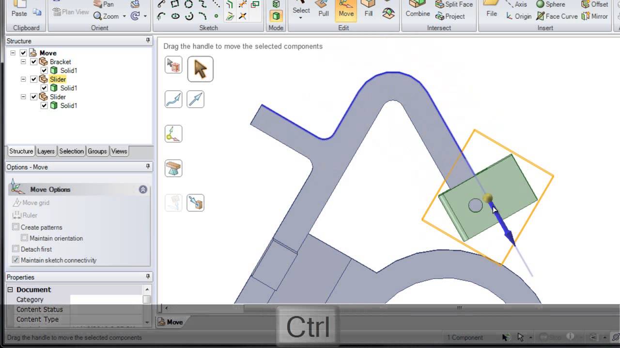Click the Move Direction tool guide
Image resolution: width=620 pixels, height=348 pixels.
[196, 100]
